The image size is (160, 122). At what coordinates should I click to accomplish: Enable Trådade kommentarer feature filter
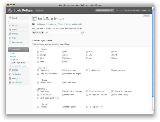tap(112, 91)
